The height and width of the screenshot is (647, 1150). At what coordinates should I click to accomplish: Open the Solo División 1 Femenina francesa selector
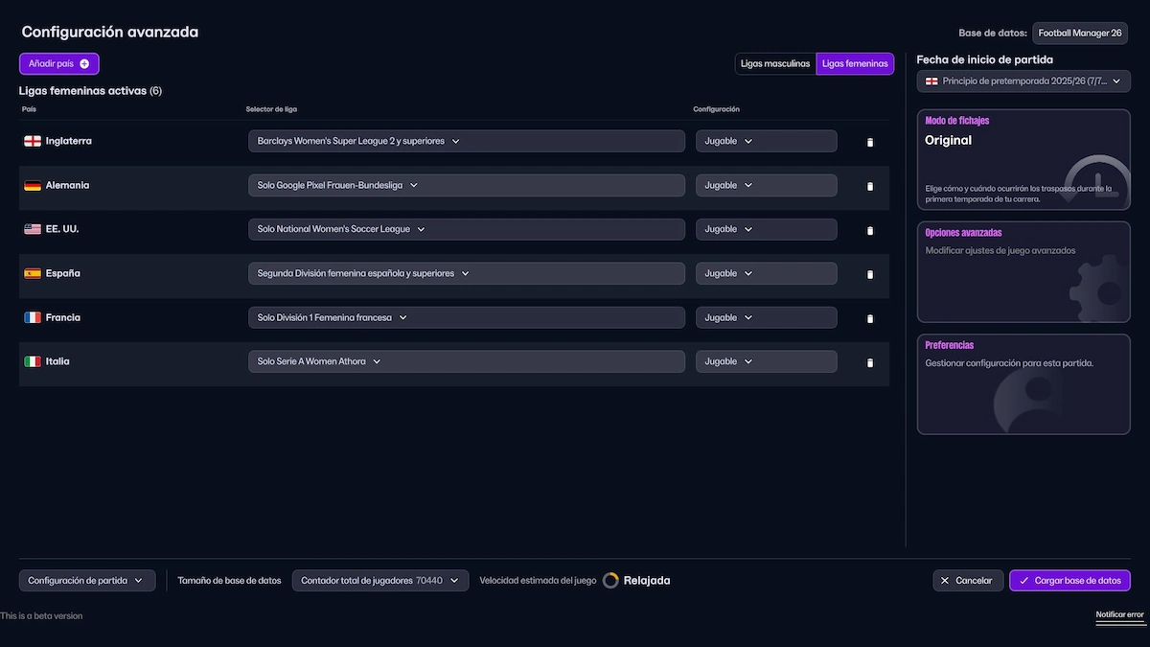467,317
